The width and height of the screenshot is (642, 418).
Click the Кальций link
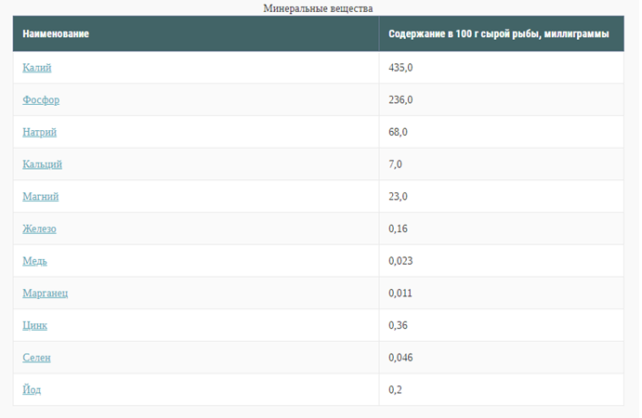[x=42, y=164]
